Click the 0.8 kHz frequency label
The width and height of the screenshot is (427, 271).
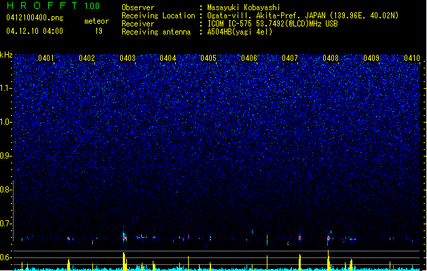[5, 190]
